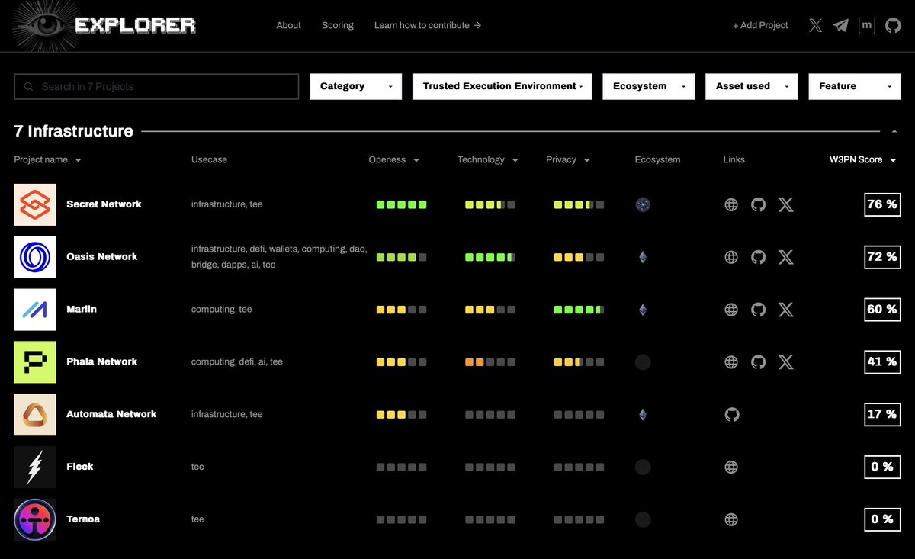Sort by Technology column

pyautogui.click(x=488, y=159)
